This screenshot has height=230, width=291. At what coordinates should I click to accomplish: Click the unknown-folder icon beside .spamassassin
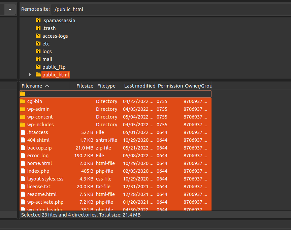pos(38,21)
